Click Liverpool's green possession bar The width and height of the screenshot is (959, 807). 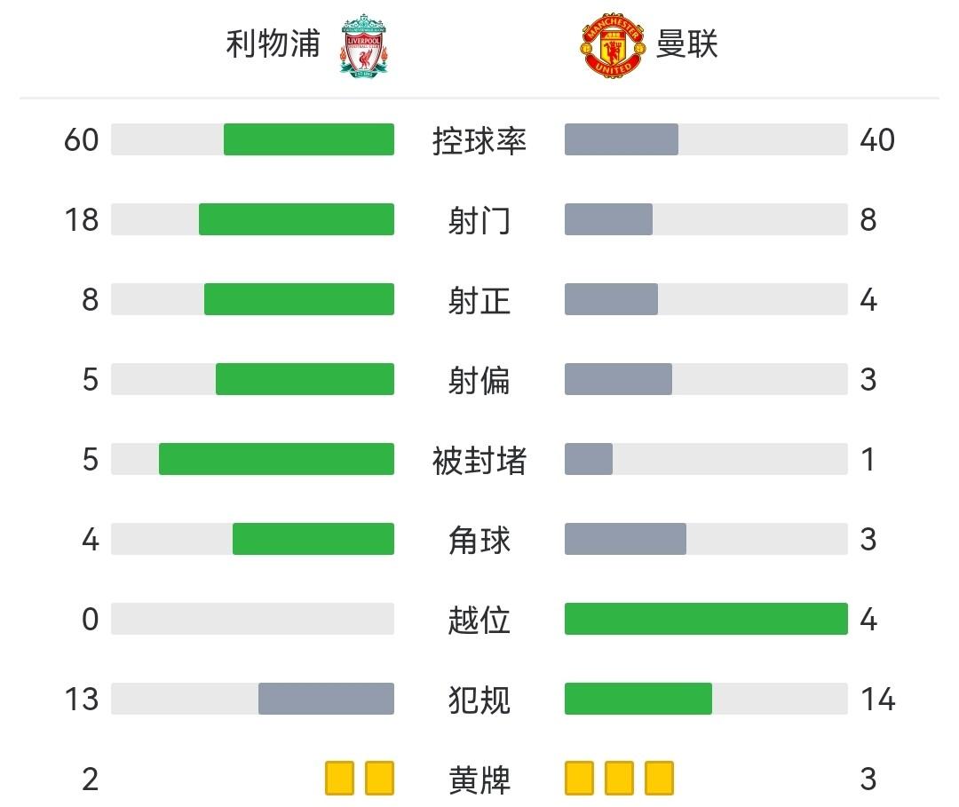click(309, 139)
